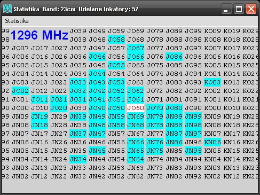The height and width of the screenshot is (195, 260).
Task: Click locator cell JO55
Action: point(116,65)
